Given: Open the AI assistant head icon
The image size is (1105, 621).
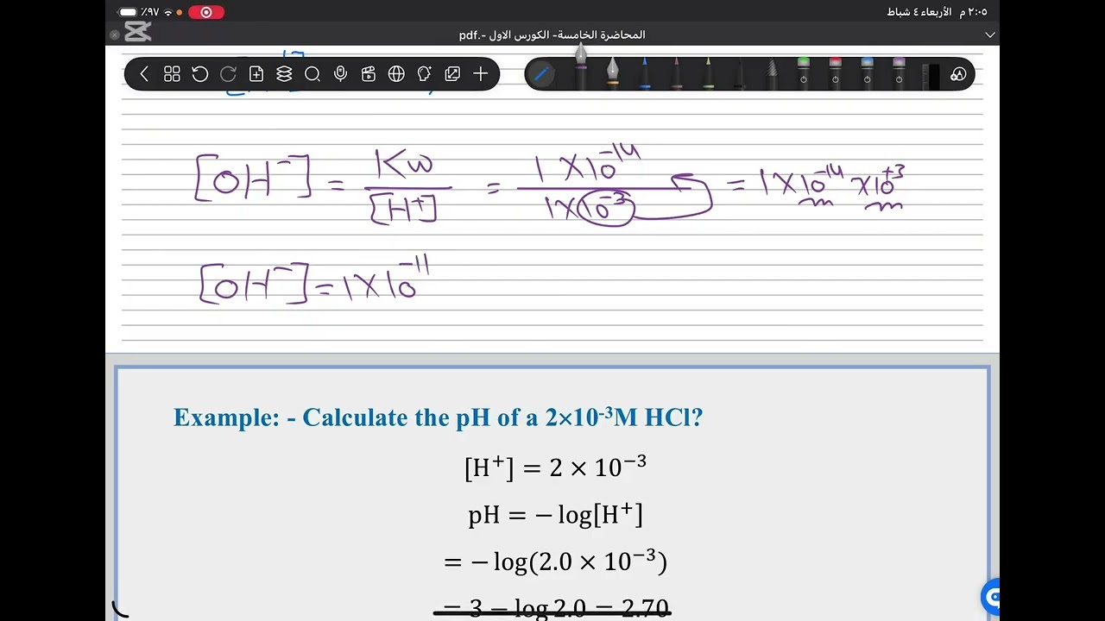Looking at the screenshot, I should pyautogui.click(x=424, y=74).
